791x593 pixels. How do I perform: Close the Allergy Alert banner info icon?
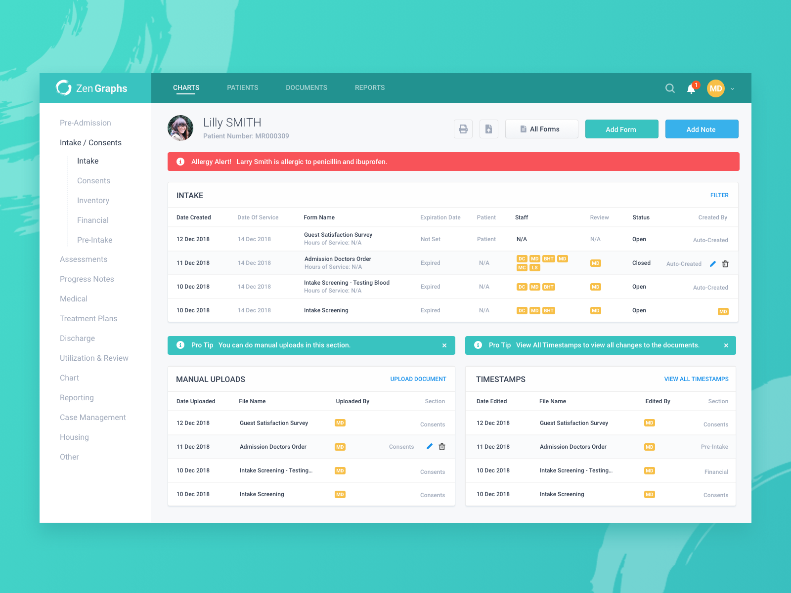click(x=180, y=162)
